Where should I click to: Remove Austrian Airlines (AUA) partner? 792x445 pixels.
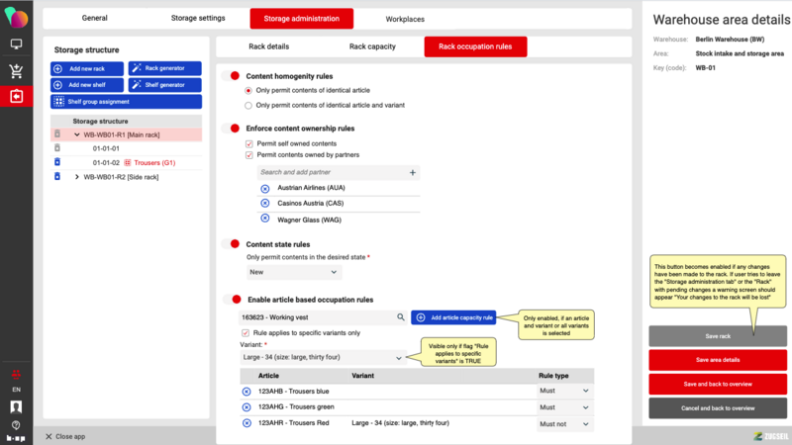[264, 188]
